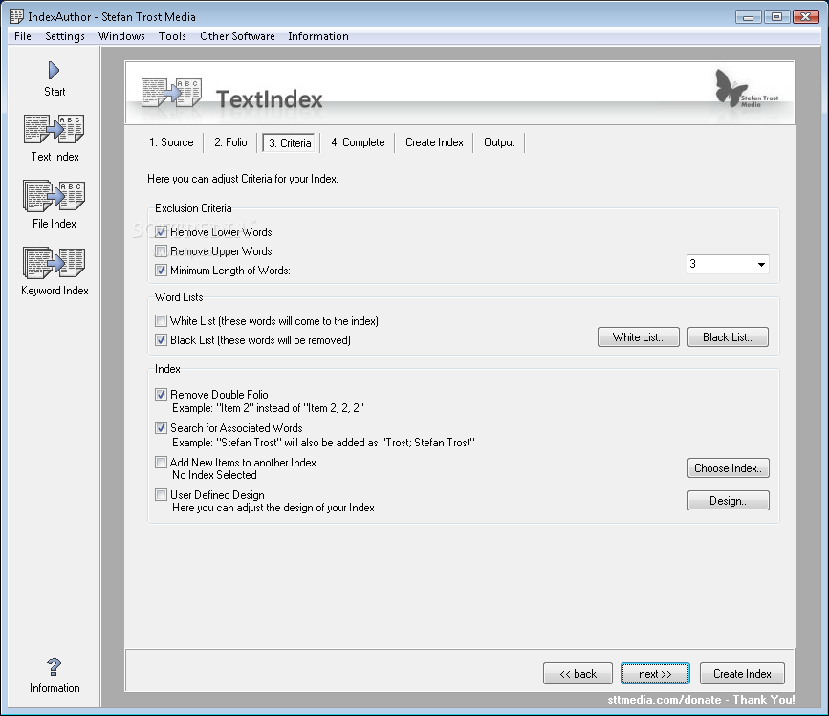Screen dimensions: 829x716
Task: Toggle Remove Double Folio checkbox
Action: (162, 394)
